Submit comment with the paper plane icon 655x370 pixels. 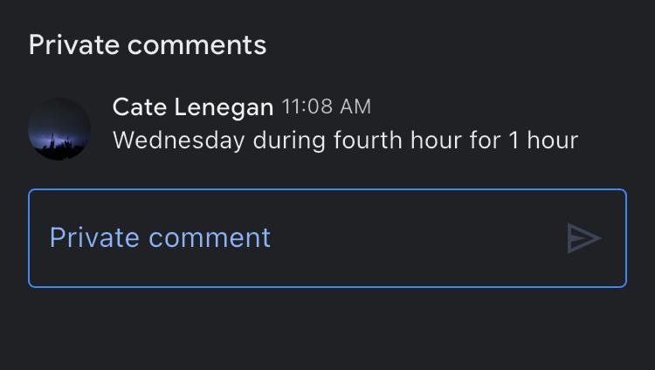point(583,238)
